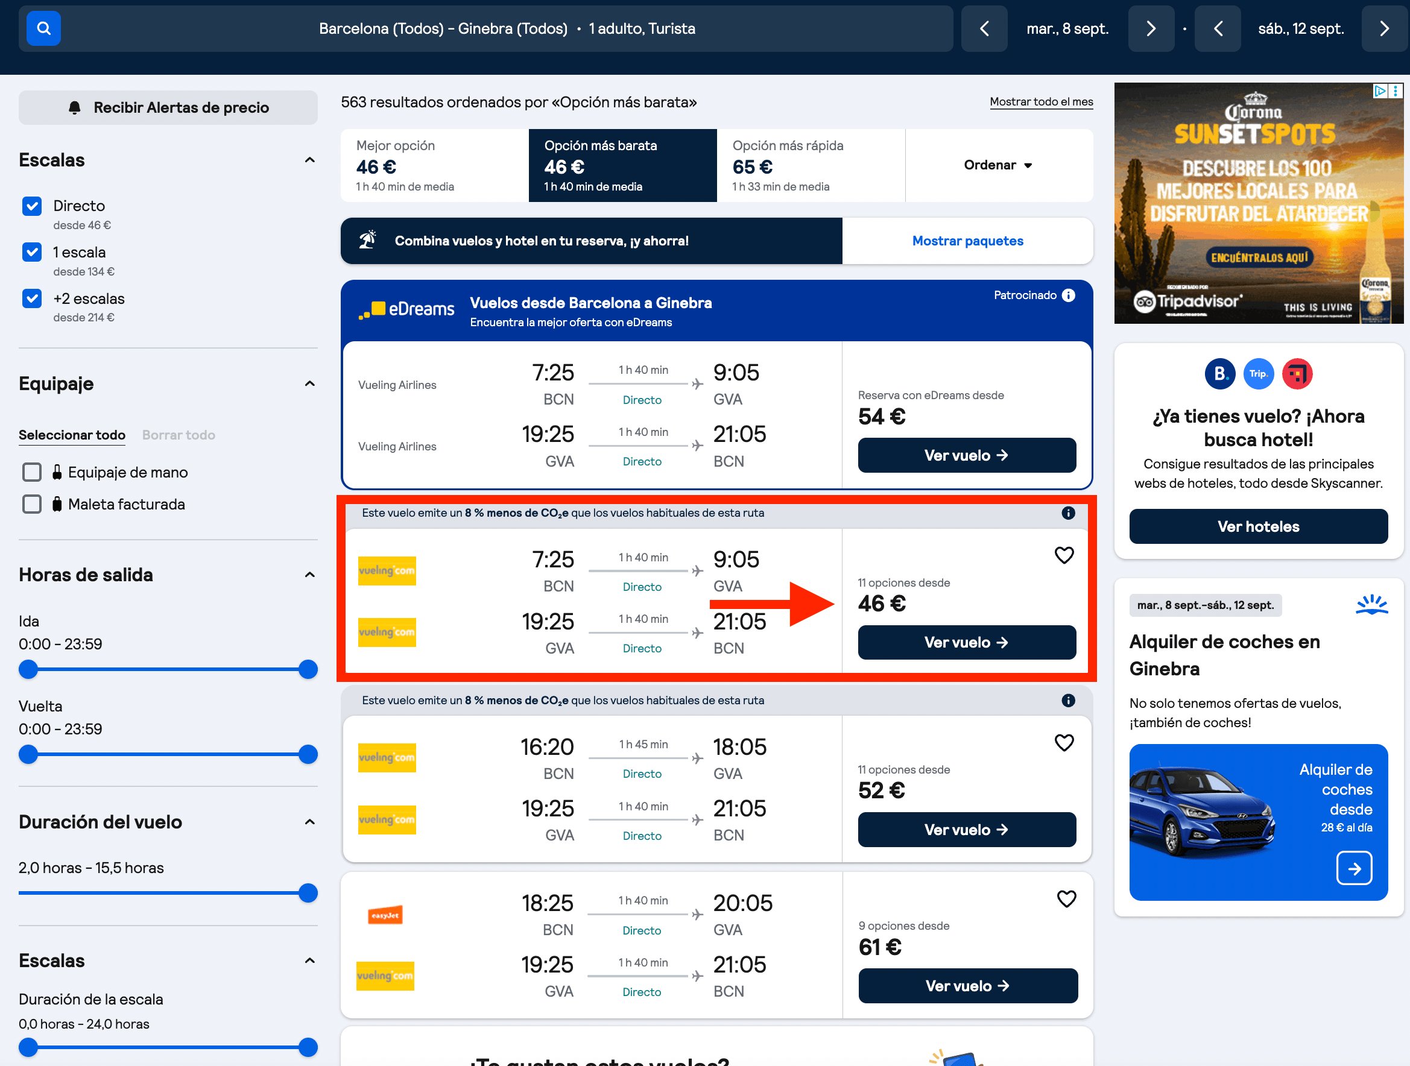
Task: Click Ver vuelo on eDreams 54 € offer
Action: [967, 455]
